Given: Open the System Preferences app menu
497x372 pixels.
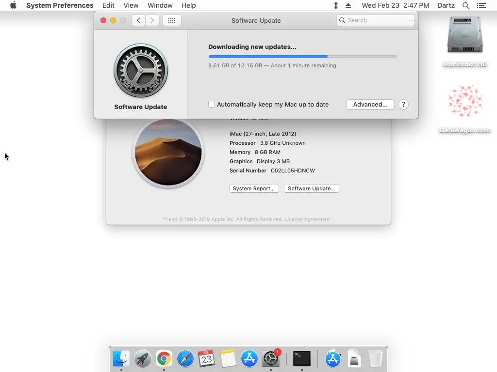Looking at the screenshot, I should 60,5.
